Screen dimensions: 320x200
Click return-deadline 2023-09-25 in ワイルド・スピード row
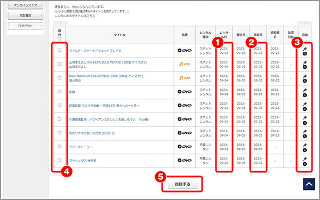coord(275,51)
